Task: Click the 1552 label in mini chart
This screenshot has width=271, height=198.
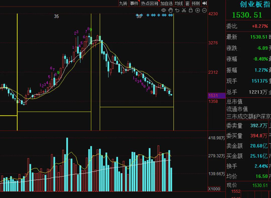Action: click(x=236, y=191)
